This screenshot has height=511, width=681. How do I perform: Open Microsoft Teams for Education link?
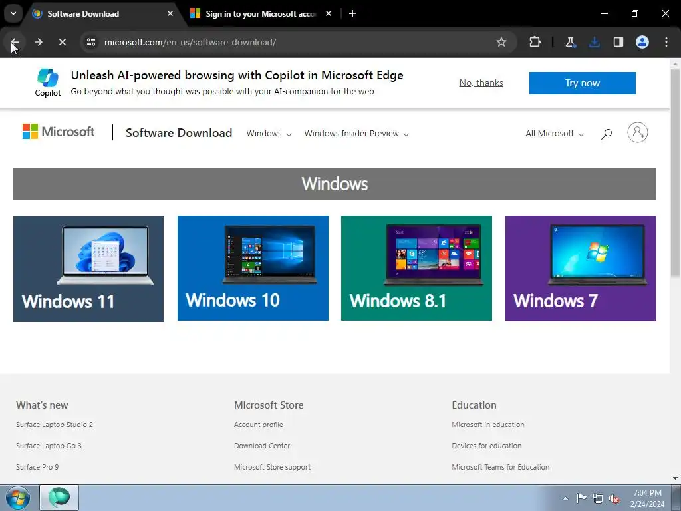(x=500, y=467)
